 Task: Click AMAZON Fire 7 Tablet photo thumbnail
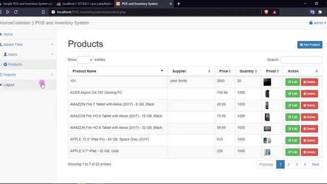pyautogui.click(x=267, y=105)
